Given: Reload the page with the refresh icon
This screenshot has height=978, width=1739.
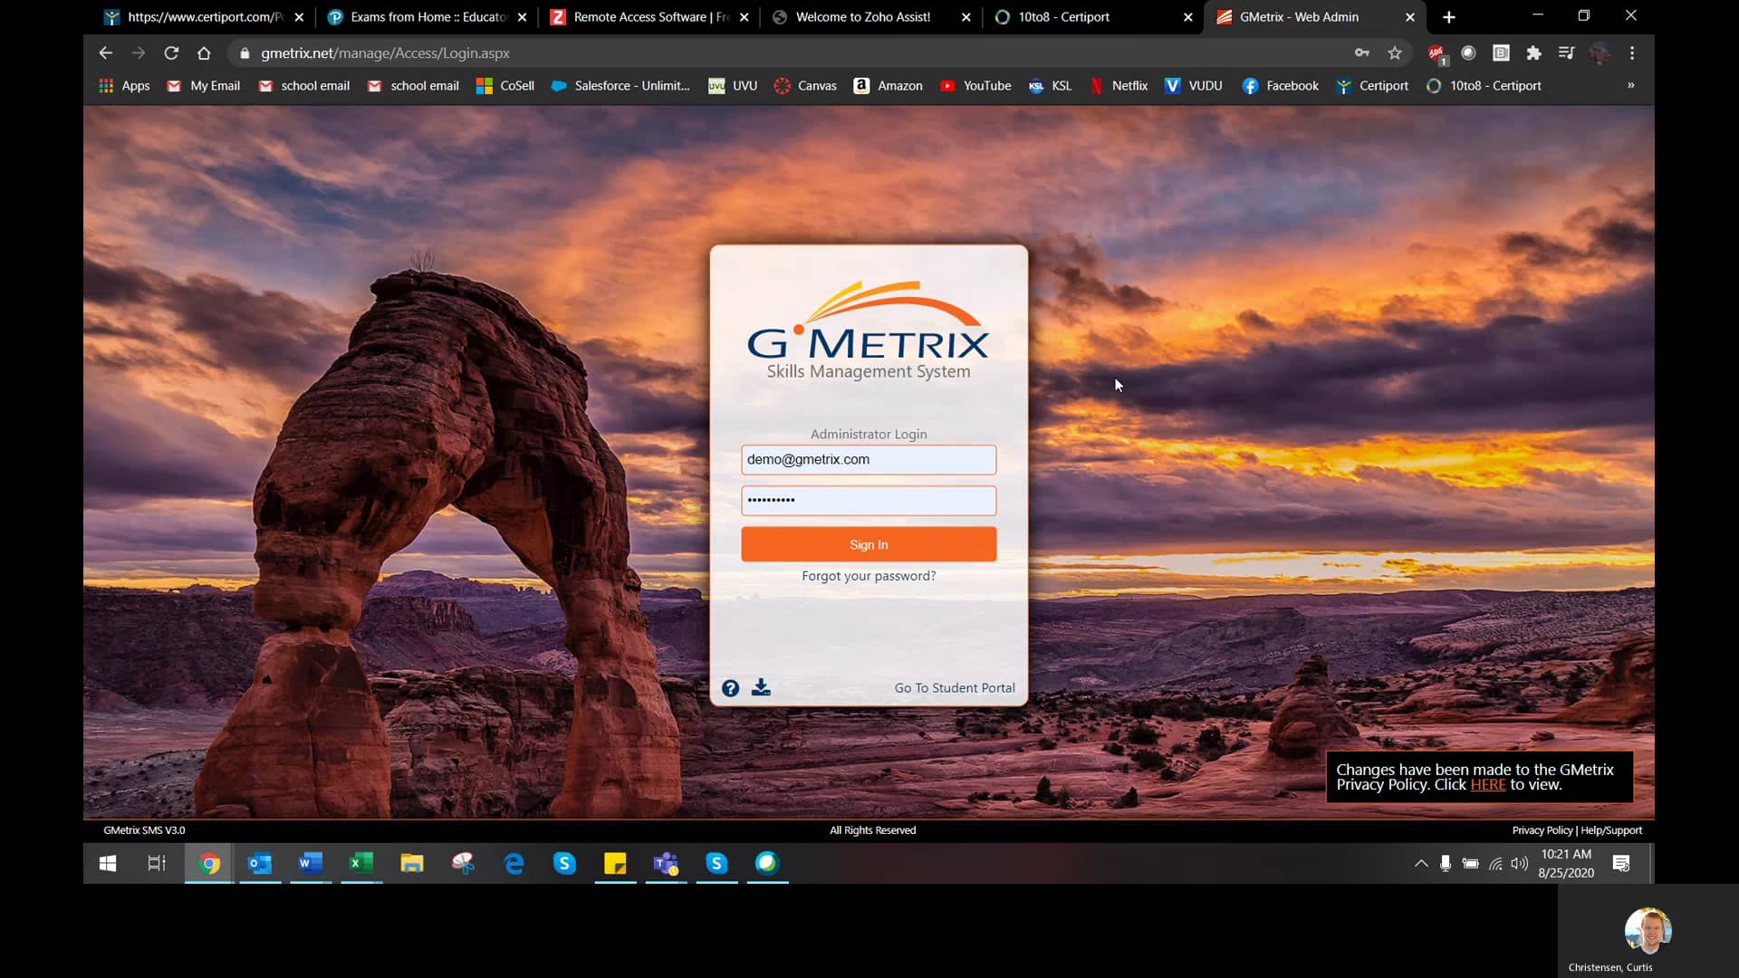Looking at the screenshot, I should [x=171, y=53].
